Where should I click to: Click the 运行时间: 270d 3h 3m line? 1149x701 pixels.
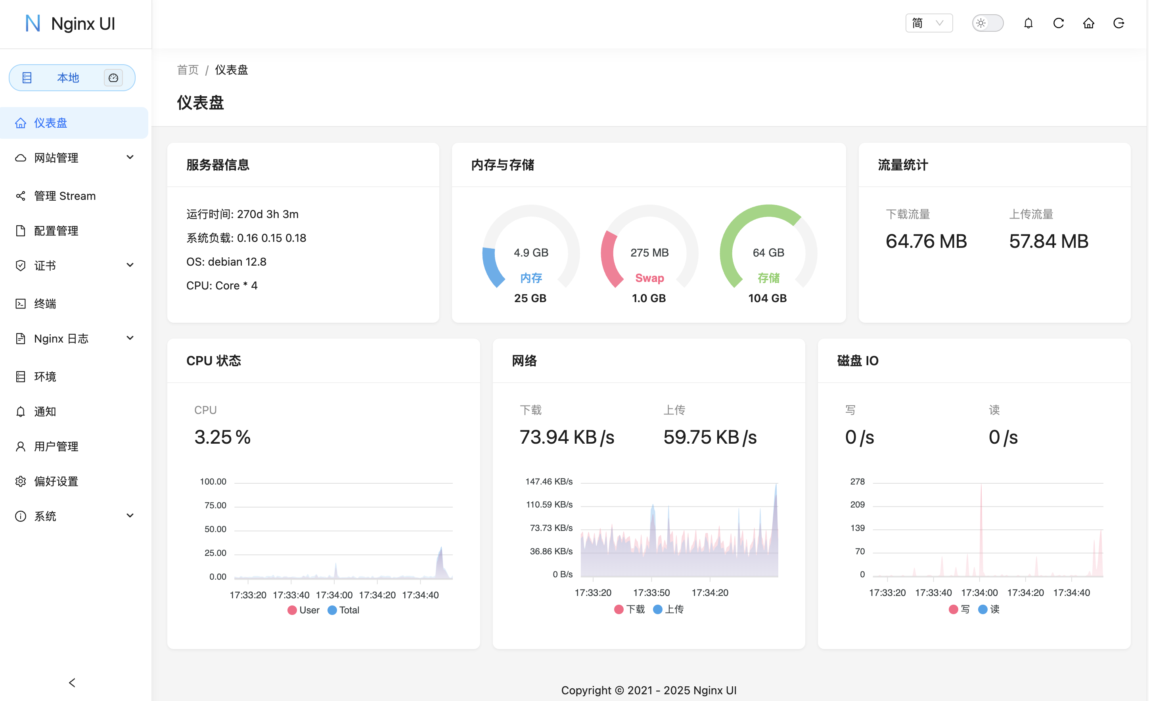click(243, 214)
